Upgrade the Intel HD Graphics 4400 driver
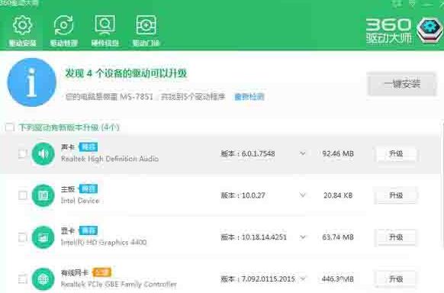444x293 pixels. tap(396, 237)
